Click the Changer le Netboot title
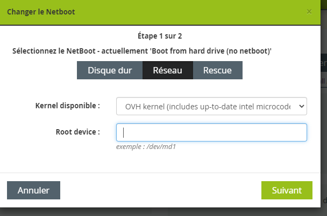Screen dimensions: 327x216 [x=41, y=12]
